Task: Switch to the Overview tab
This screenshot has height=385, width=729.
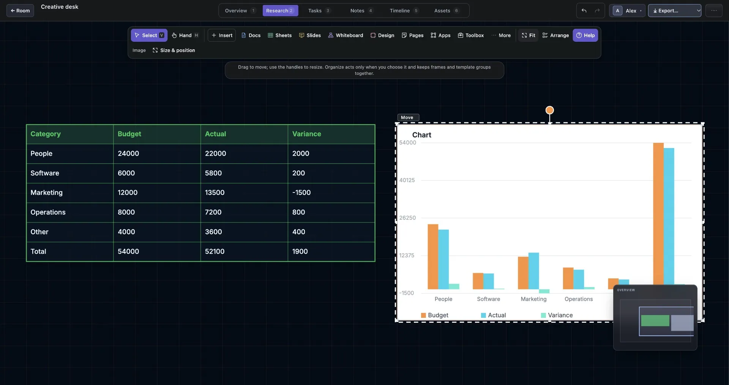Action: pos(240,11)
